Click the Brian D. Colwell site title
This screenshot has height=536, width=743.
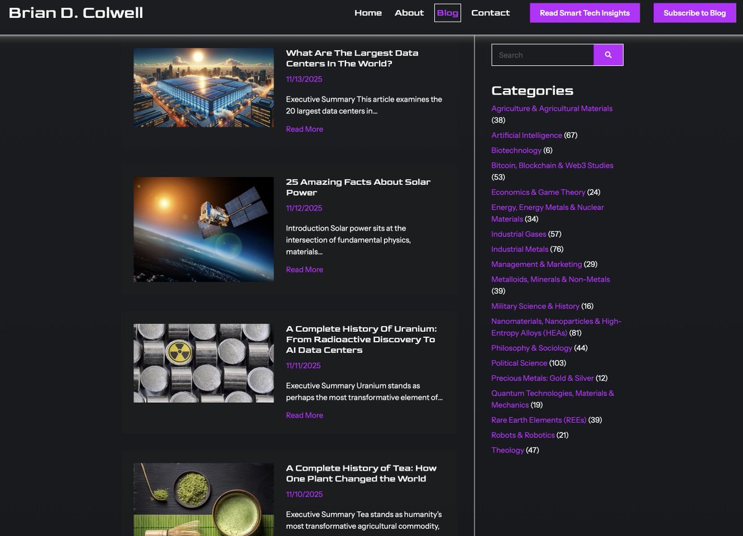(76, 13)
